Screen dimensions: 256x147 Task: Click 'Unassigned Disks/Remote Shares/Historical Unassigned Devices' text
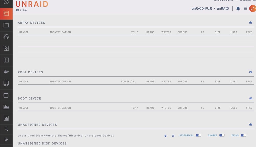click(66, 136)
